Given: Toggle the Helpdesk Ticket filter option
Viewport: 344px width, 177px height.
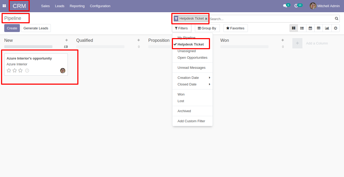Looking at the screenshot, I should 193,44.
